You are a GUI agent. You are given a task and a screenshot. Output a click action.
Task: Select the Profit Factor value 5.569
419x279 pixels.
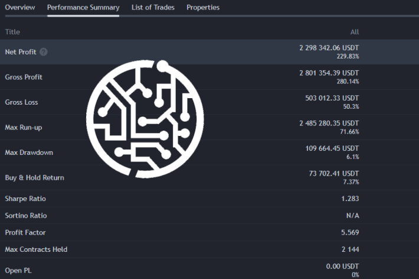[350, 232]
